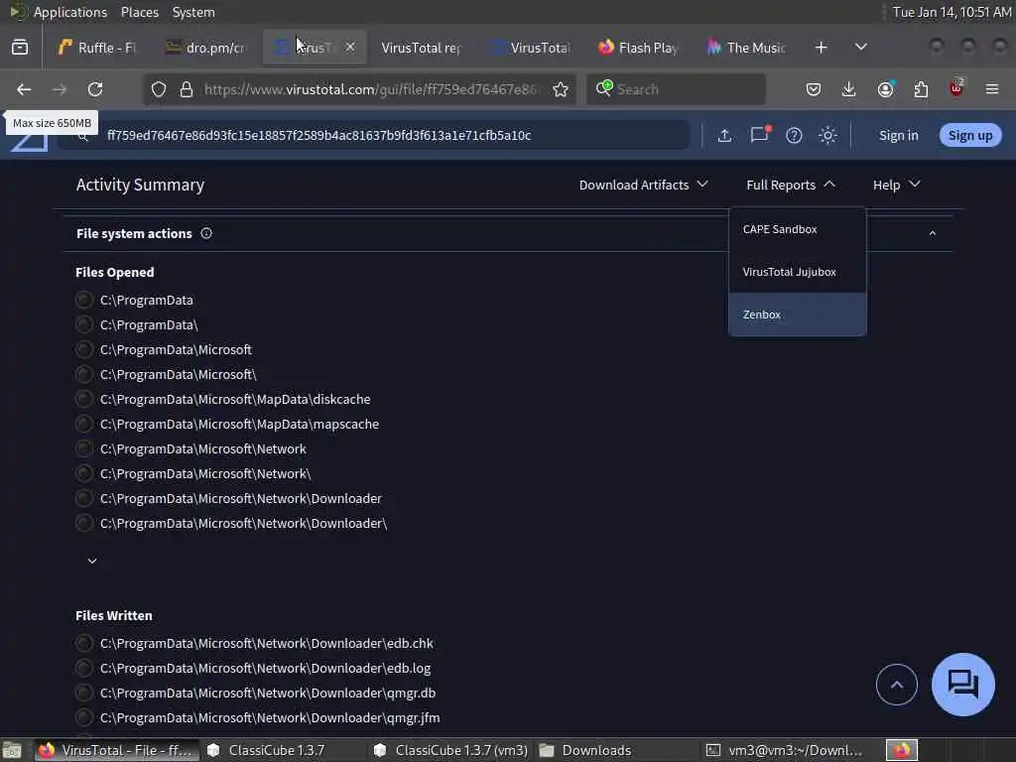
Task: Close the active VirusTotal tab
Action: (350, 48)
